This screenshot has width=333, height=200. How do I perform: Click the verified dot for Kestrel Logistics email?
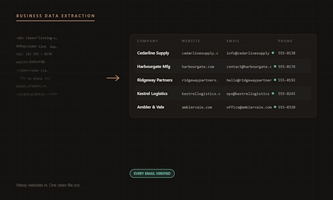[273, 93]
